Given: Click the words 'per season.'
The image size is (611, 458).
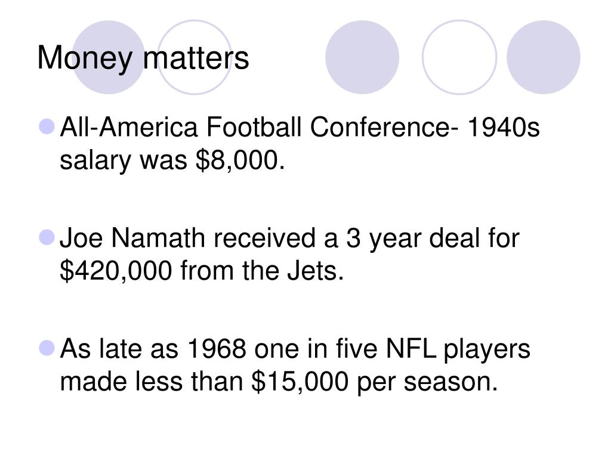Looking at the screenshot, I should pos(427,382).
